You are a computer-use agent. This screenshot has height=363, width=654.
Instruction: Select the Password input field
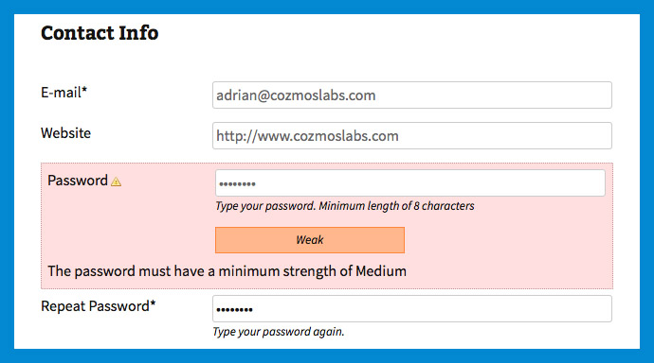point(410,183)
